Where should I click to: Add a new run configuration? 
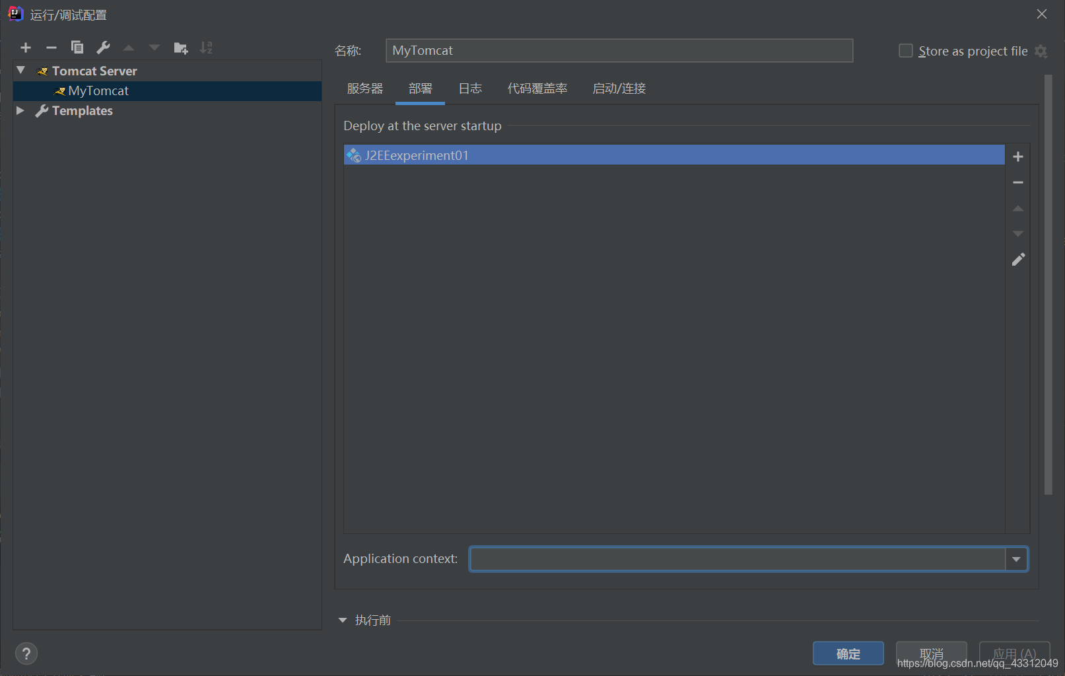coord(26,48)
